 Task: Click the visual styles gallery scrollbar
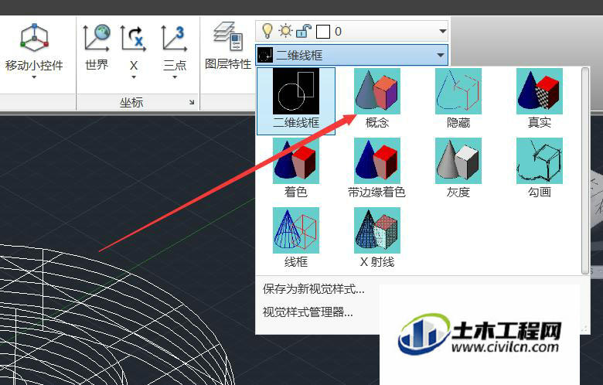click(585, 171)
